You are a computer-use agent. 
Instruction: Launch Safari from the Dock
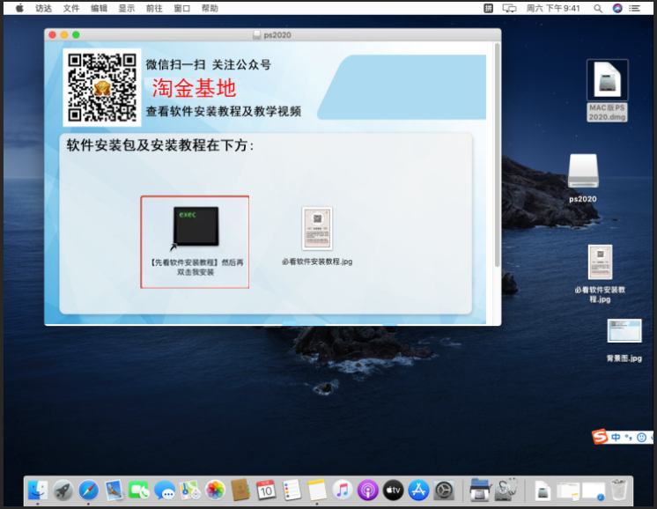[x=88, y=490]
